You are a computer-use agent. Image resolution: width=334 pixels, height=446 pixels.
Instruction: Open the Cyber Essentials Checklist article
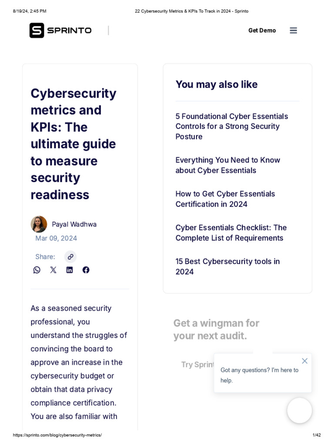(231, 233)
